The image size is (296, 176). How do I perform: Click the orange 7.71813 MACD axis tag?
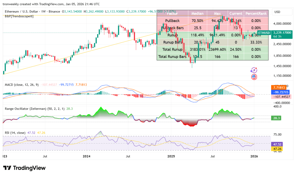279,88
